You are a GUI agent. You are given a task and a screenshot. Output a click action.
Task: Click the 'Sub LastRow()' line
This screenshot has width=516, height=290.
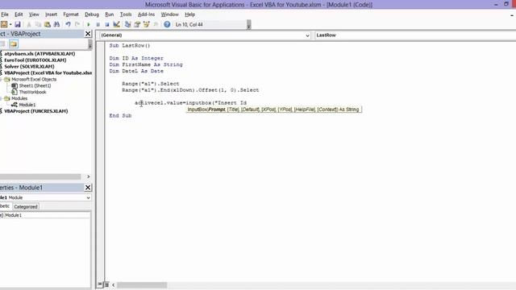130,46
